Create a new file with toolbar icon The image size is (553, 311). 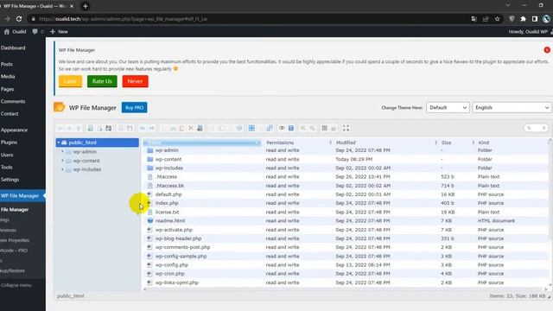tap(99, 128)
